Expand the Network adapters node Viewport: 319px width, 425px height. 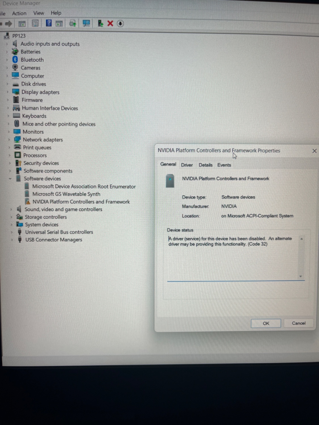pyautogui.click(x=9, y=139)
